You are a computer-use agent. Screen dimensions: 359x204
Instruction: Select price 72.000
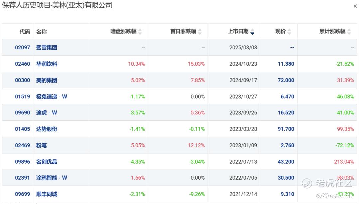286,80
